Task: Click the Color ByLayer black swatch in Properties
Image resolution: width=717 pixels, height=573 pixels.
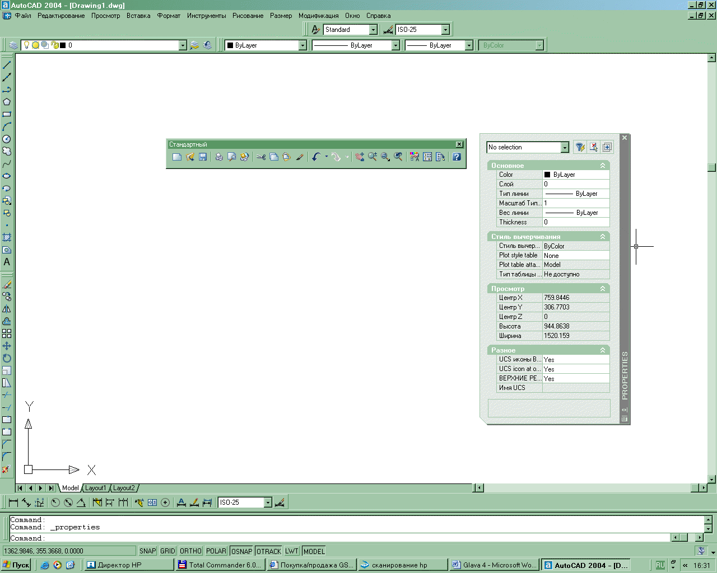Action: pyautogui.click(x=547, y=175)
